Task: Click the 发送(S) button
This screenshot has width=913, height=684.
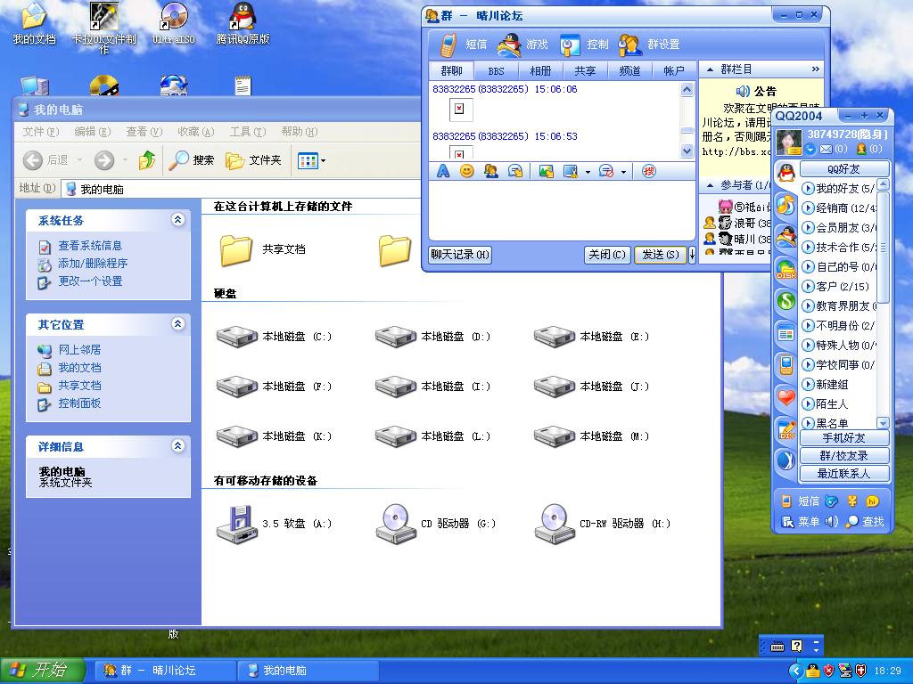Action: pyautogui.click(x=661, y=255)
